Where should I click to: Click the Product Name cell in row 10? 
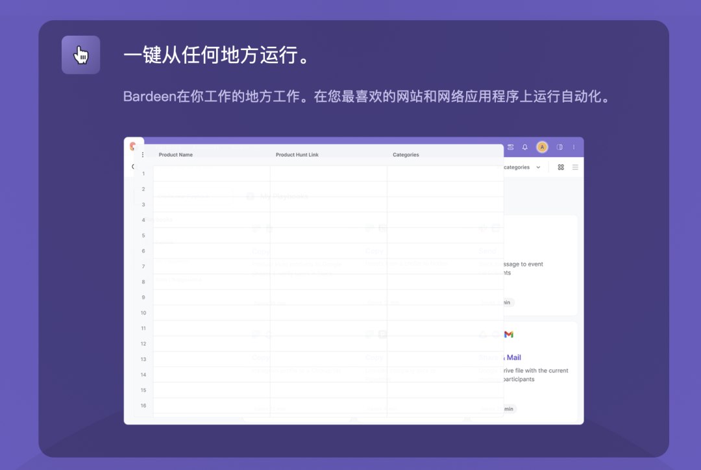[x=212, y=313]
